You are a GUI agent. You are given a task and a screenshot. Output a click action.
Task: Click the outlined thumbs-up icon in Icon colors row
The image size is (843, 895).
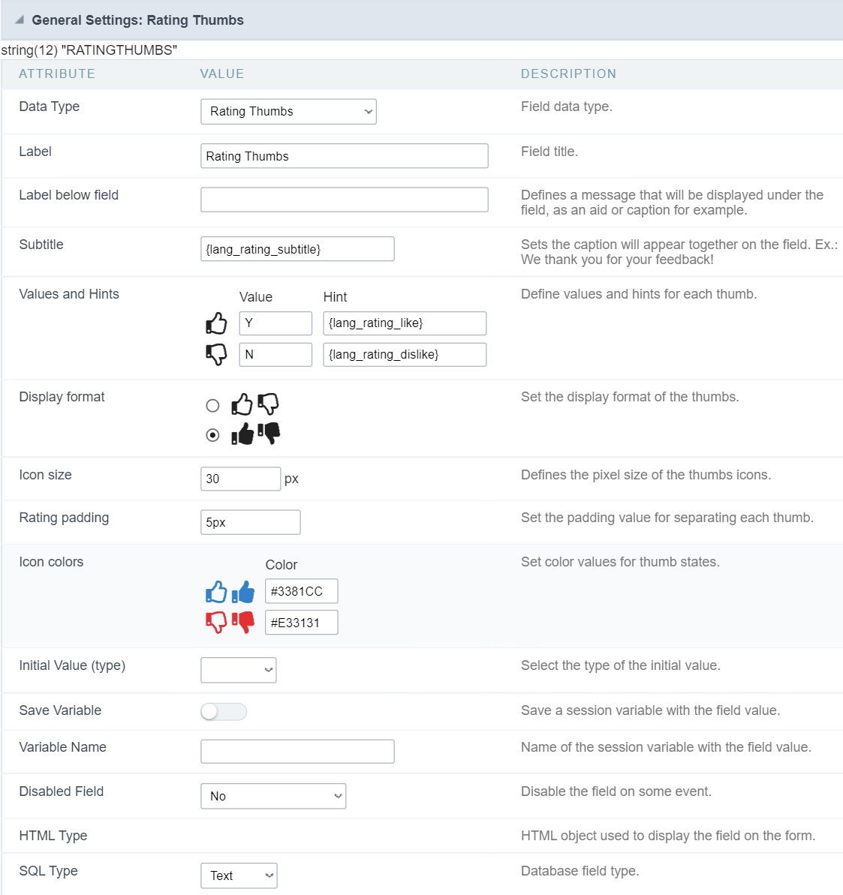tap(216, 591)
